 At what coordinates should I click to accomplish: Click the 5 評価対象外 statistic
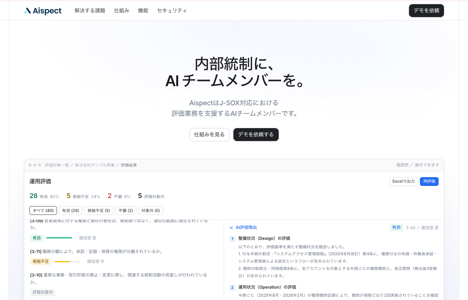pyautogui.click(x=151, y=196)
